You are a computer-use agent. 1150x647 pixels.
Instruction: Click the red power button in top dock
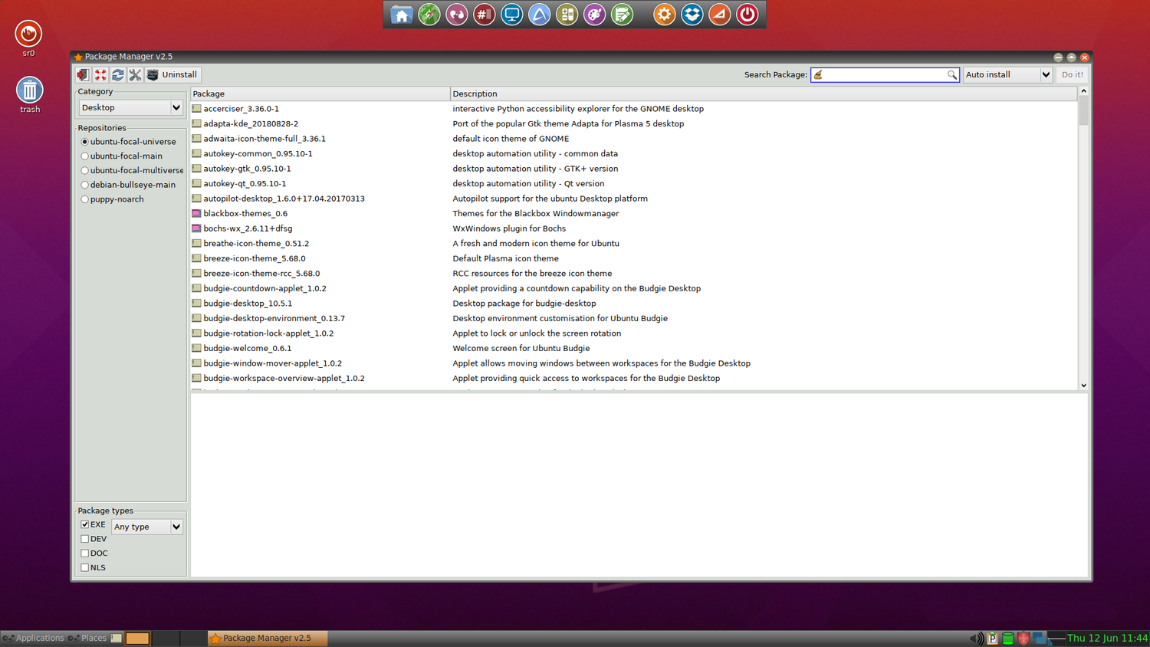[x=747, y=15]
